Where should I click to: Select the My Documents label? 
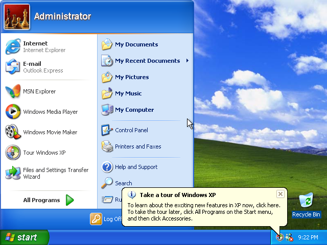[x=136, y=44]
